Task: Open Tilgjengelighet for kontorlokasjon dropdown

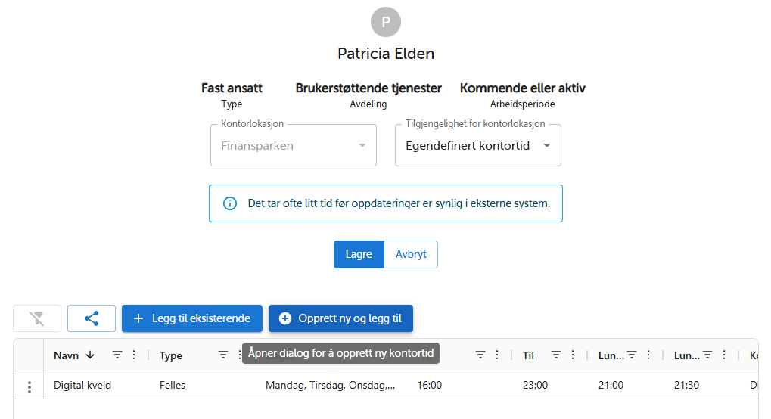Action: click(478, 145)
